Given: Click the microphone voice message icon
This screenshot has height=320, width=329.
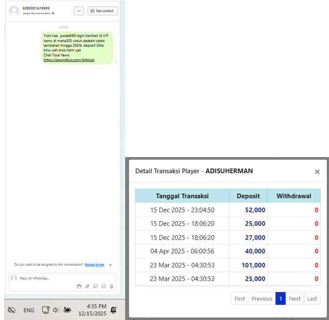Looking at the screenshot, I should pos(111,286).
